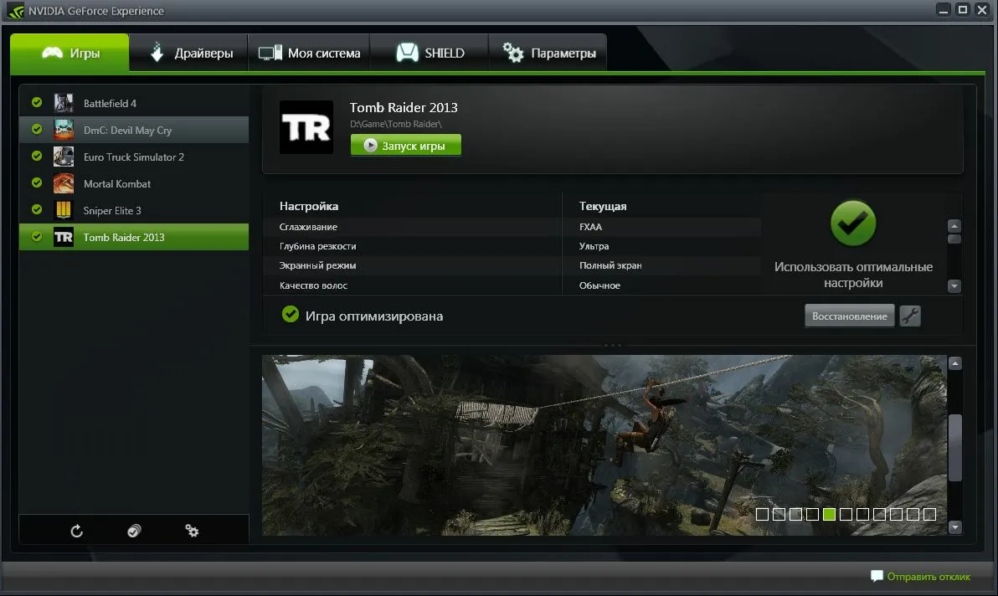Click the wrench custom settings icon
This screenshot has width=998, height=596.
click(909, 316)
